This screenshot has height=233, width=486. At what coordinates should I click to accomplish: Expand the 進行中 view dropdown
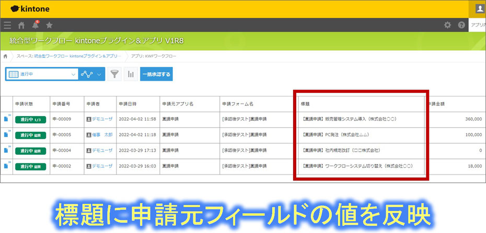(x=73, y=74)
